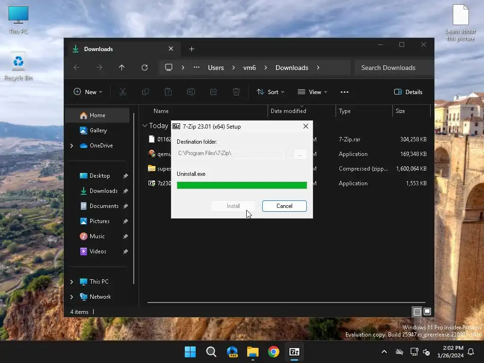Viewport: 484px width, 363px height.
Task: Click Downloads in the address bar breadcrumb
Action: 292,68
